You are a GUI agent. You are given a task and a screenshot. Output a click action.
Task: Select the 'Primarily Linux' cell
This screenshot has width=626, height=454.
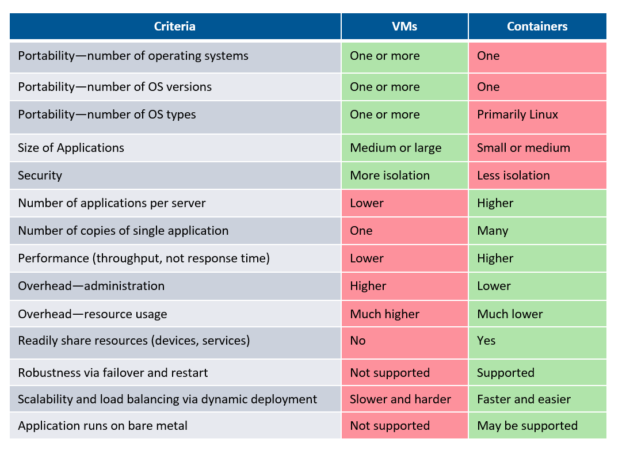[517, 115]
